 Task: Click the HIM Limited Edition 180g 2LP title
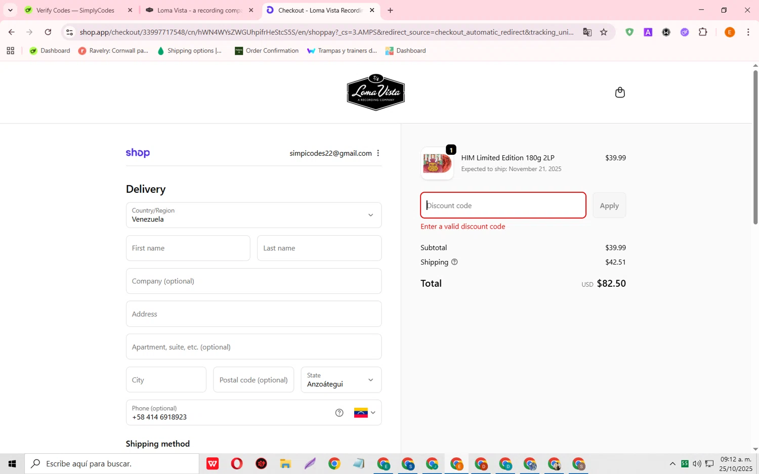tap(508, 158)
